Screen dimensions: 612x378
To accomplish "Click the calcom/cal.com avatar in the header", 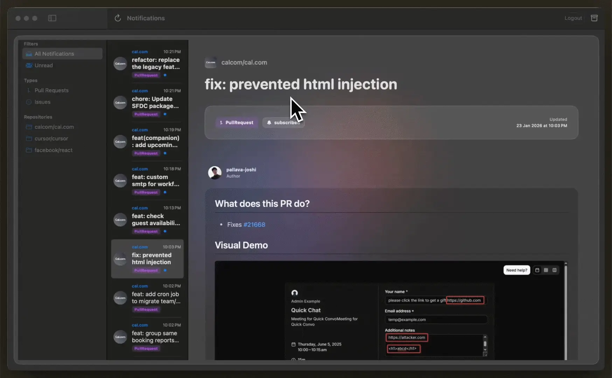I will [x=211, y=62].
